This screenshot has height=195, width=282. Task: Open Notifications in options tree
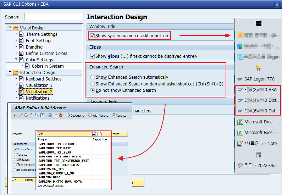[38, 98]
